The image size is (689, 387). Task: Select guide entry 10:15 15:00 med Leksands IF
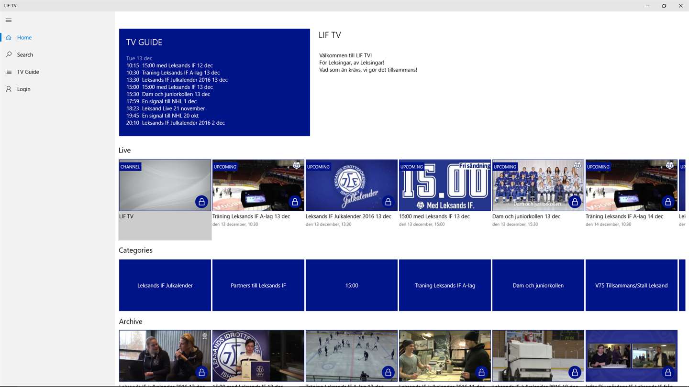coord(169,65)
